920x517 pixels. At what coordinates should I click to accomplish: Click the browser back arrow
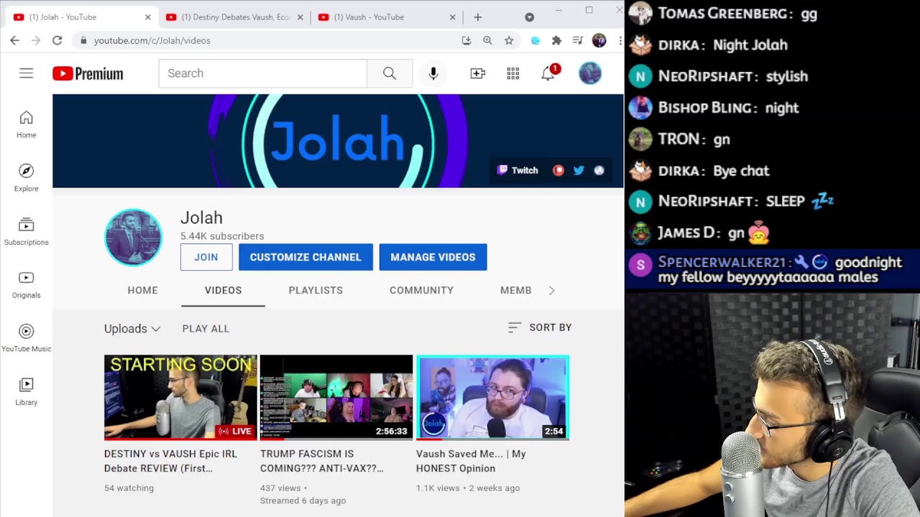click(15, 40)
